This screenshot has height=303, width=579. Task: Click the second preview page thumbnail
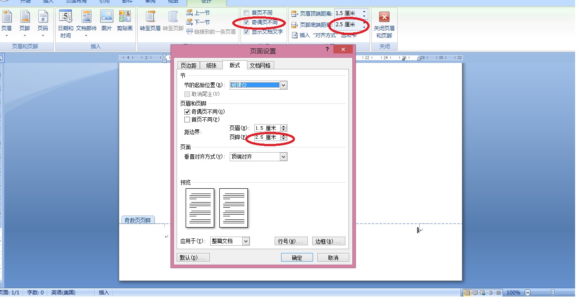tap(234, 208)
